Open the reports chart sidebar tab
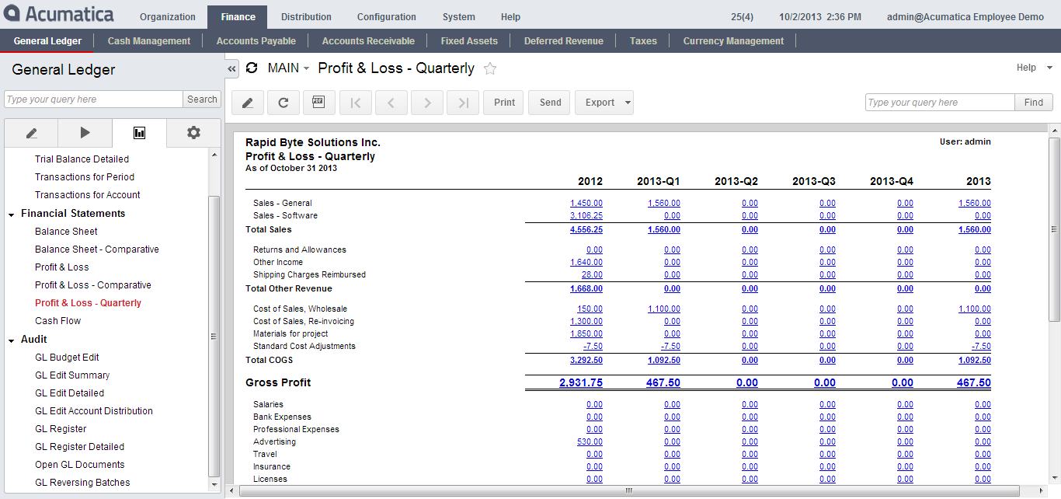The height and width of the screenshot is (499, 1061). click(x=139, y=133)
